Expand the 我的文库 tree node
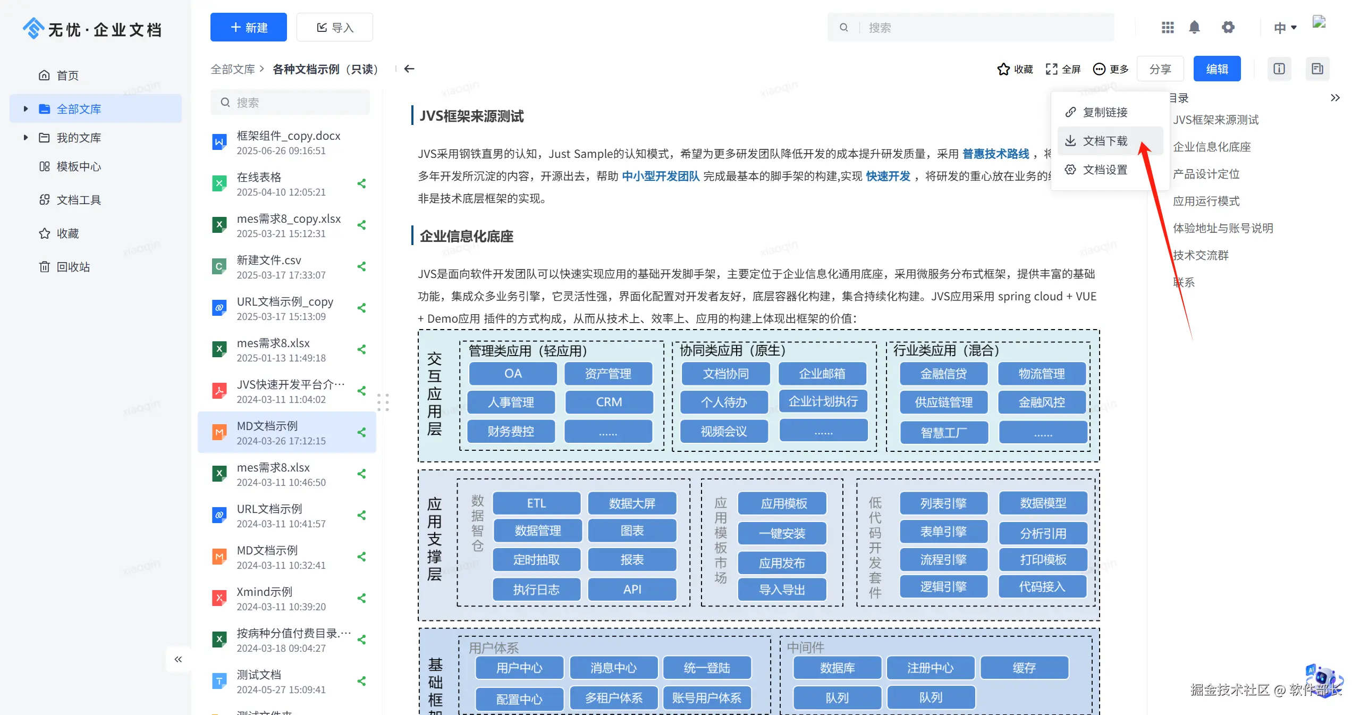 (x=26, y=138)
